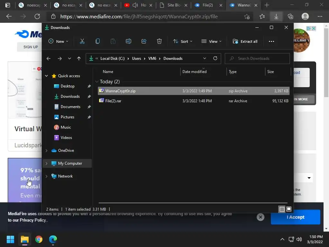The image size is (329, 247).
Task: Click Users in the breadcrumb path
Action: [136, 59]
